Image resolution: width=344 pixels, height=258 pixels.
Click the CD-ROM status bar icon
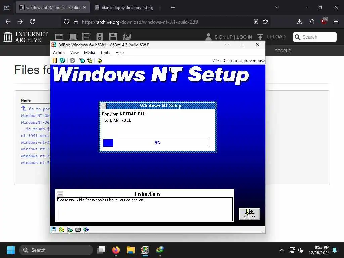pos(62,230)
